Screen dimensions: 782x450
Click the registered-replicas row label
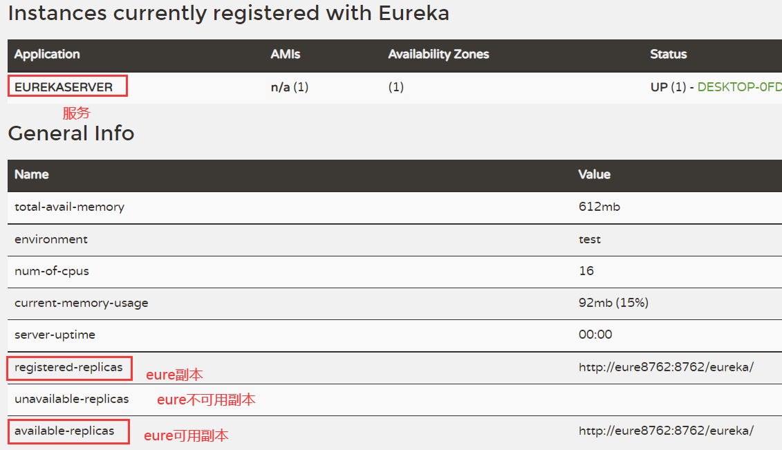(68, 368)
